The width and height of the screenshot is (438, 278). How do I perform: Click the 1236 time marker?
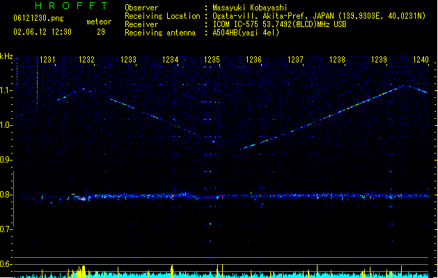(x=253, y=60)
